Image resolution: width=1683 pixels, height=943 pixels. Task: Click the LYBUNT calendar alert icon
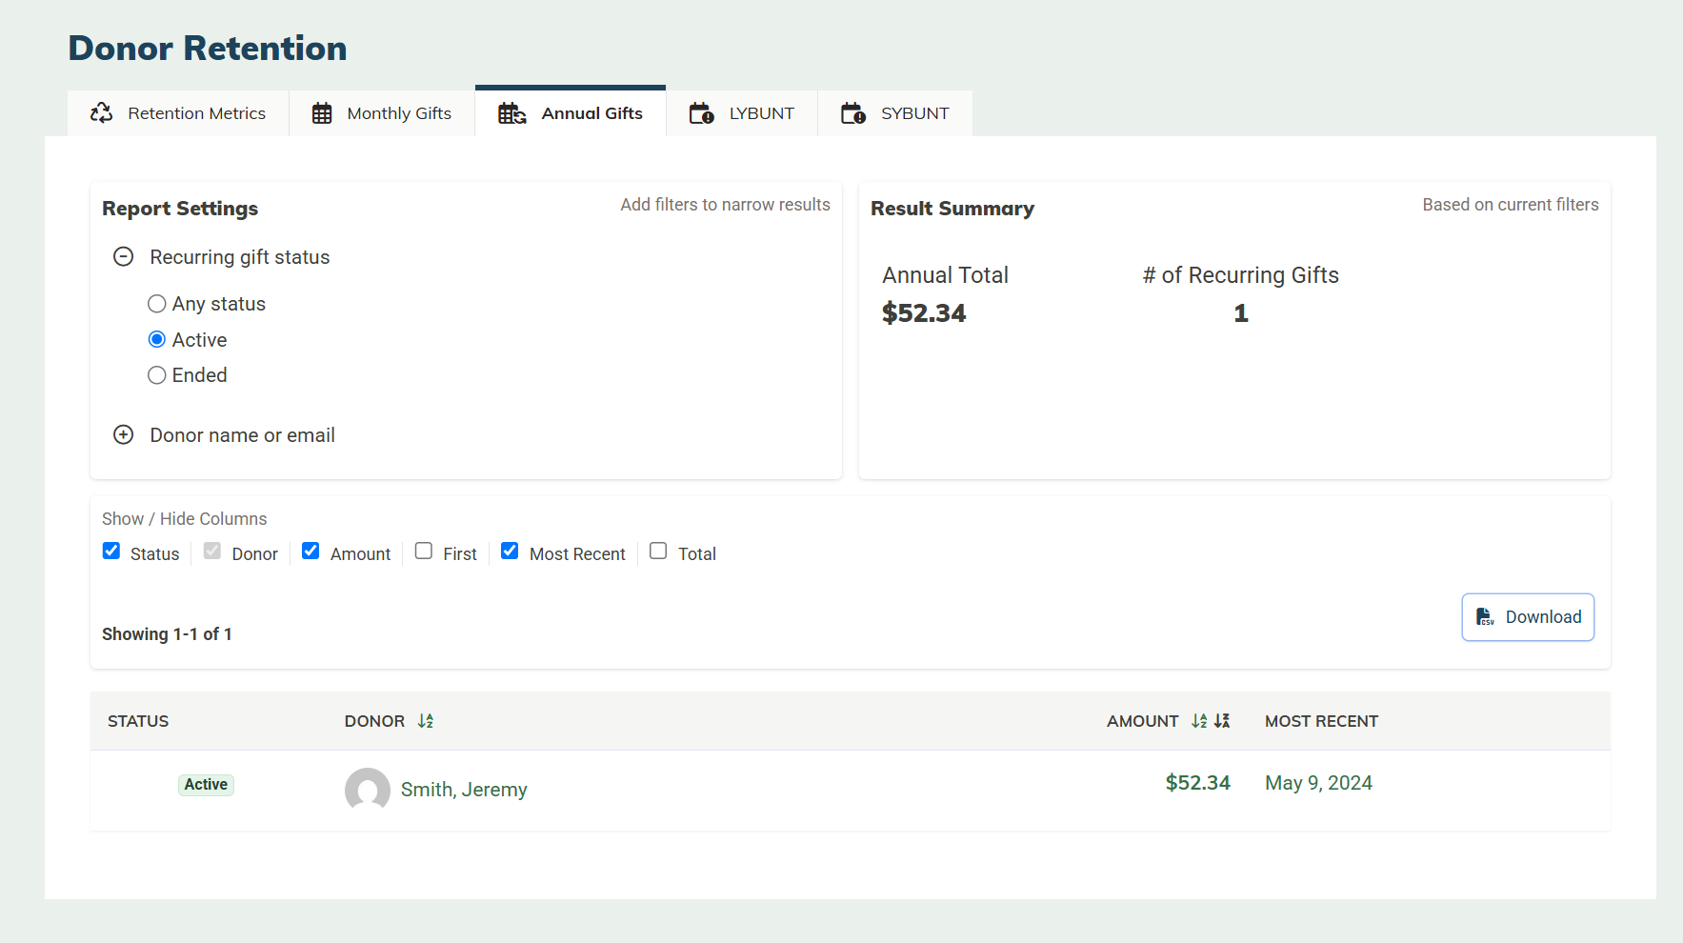pos(701,113)
